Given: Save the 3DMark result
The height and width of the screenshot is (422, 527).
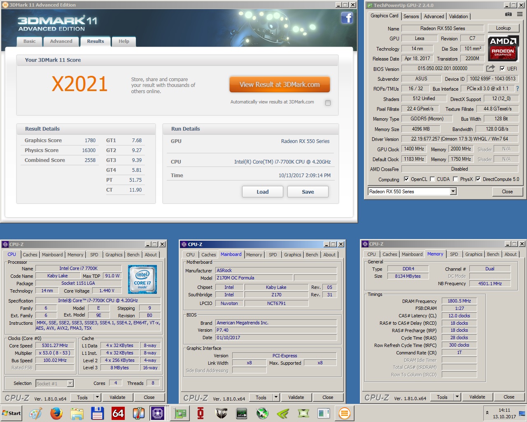Looking at the screenshot, I should (x=308, y=192).
